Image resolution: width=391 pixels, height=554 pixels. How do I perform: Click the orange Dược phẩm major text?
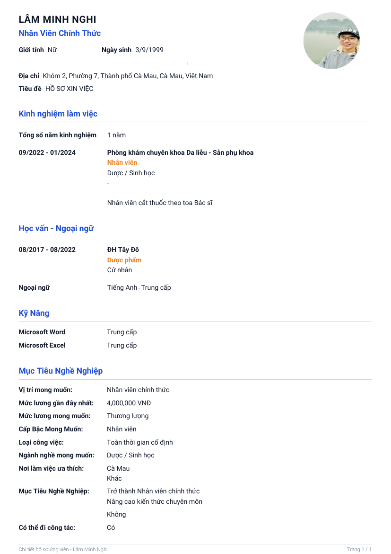(124, 260)
